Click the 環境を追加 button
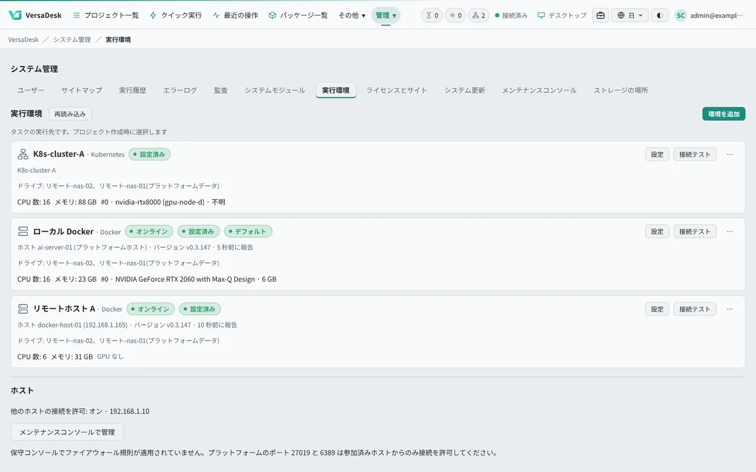Viewport: 756px width, 472px height. [724, 114]
